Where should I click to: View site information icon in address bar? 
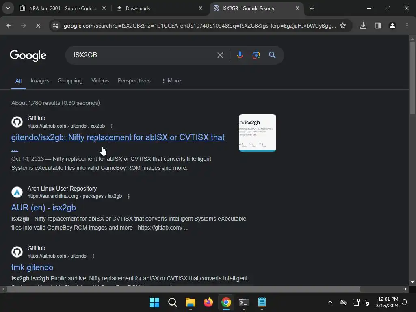point(56,26)
